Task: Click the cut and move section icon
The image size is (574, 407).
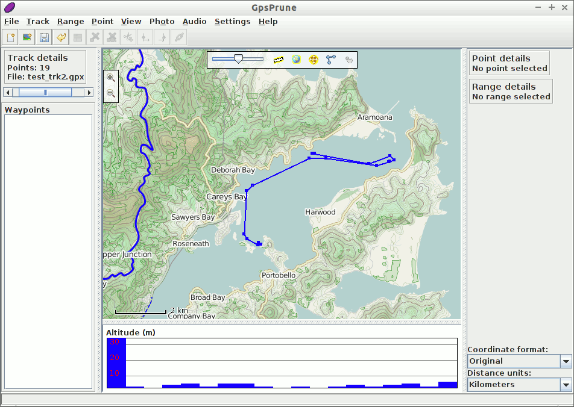Action: [x=128, y=37]
